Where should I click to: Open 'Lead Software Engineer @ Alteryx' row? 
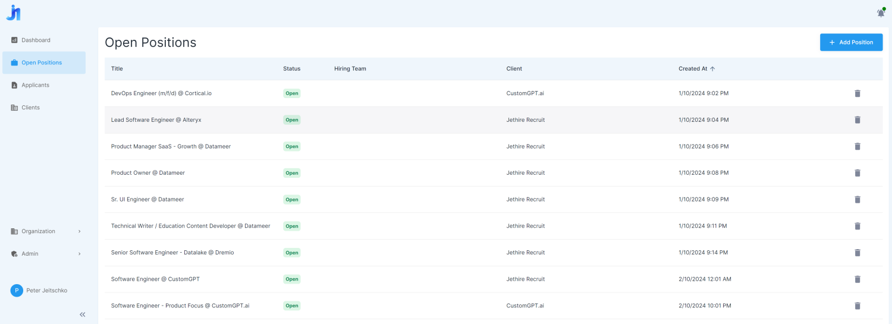click(x=494, y=120)
